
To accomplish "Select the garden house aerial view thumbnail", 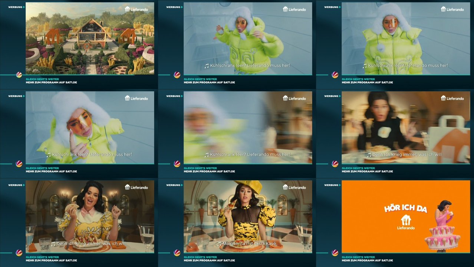I will click(90, 39).
